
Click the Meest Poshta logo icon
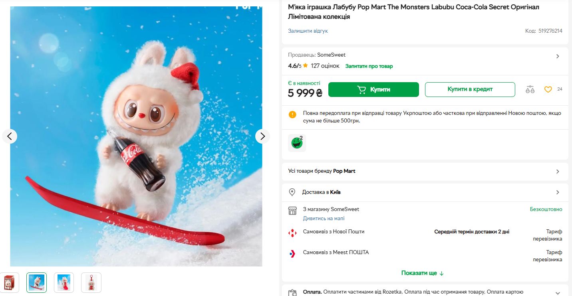coord(292,253)
